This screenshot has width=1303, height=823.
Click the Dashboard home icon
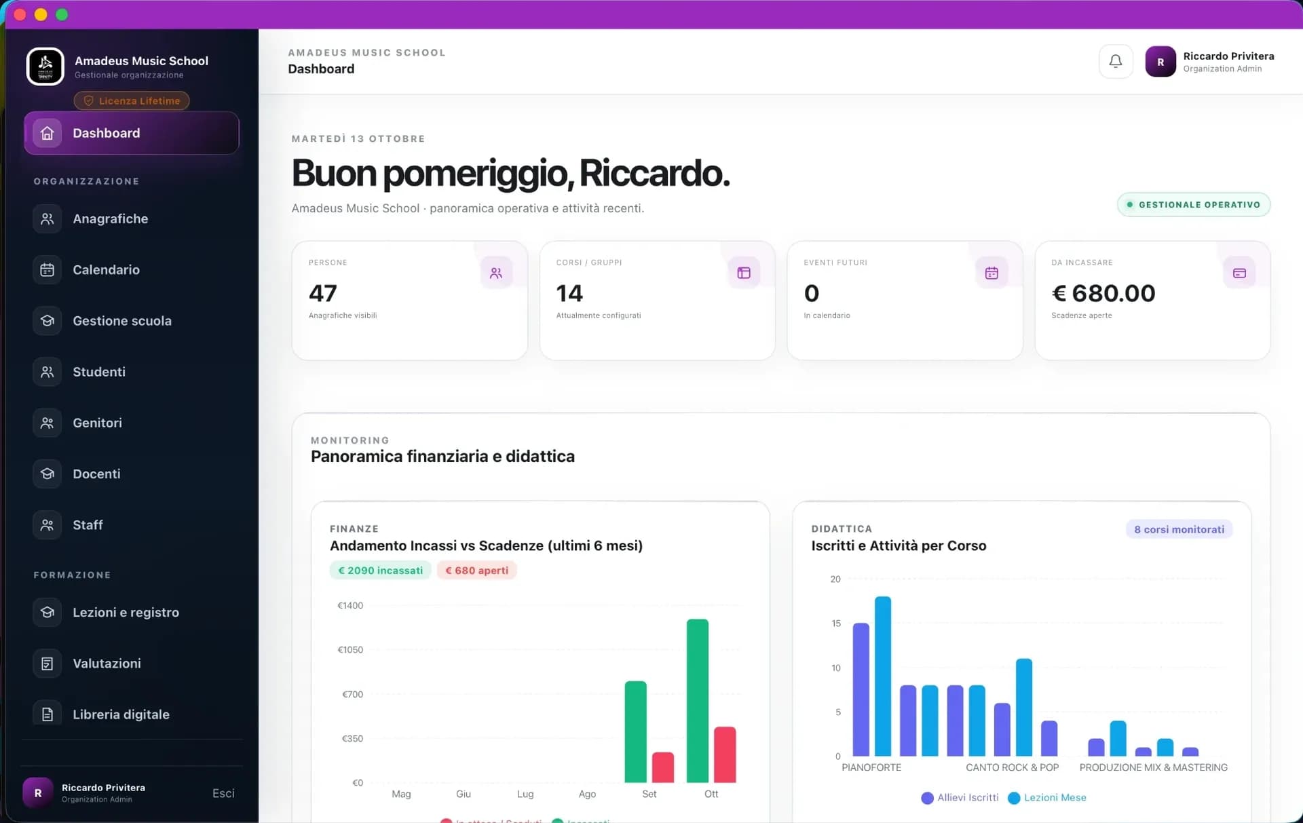(47, 133)
